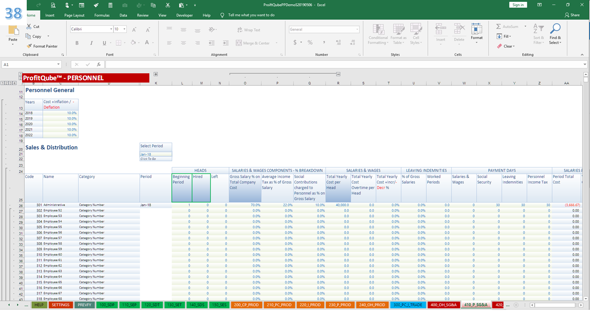590x332 pixels.
Task: Open the Insert ribbon tab
Action: (50, 15)
